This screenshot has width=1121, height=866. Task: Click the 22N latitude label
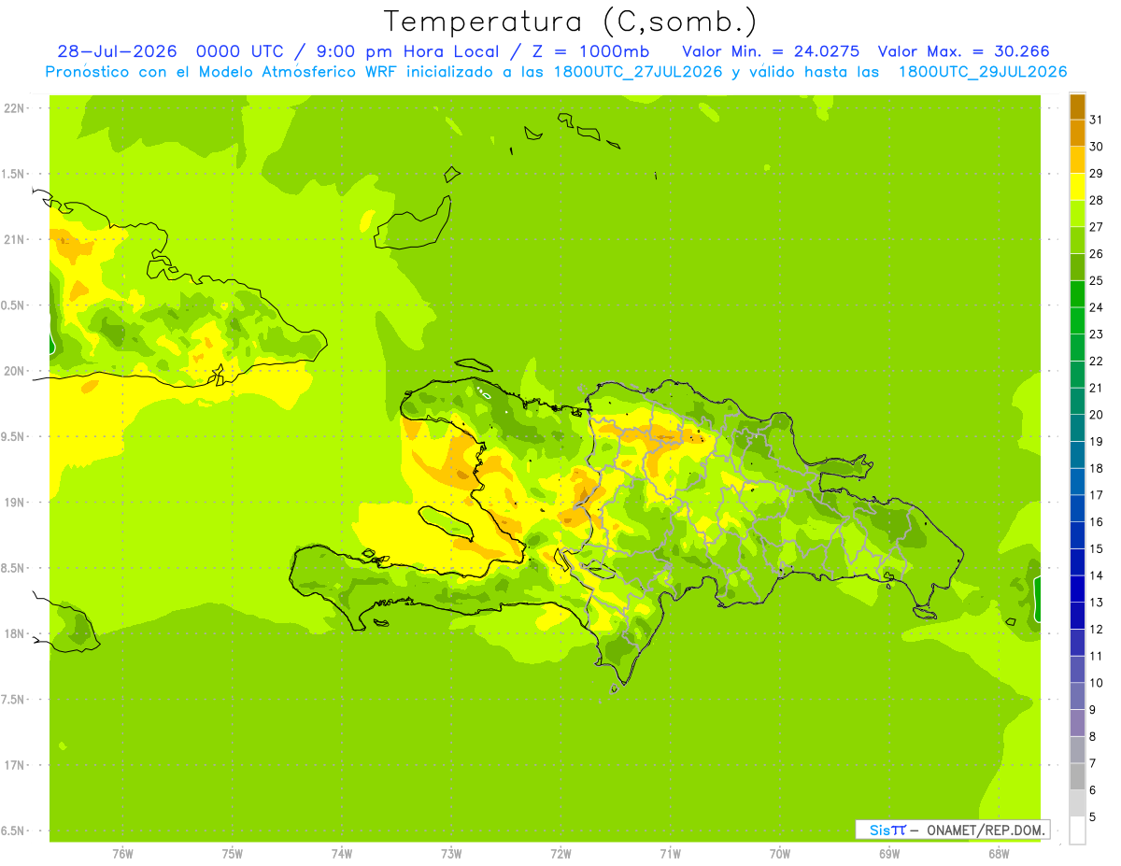(x=15, y=108)
